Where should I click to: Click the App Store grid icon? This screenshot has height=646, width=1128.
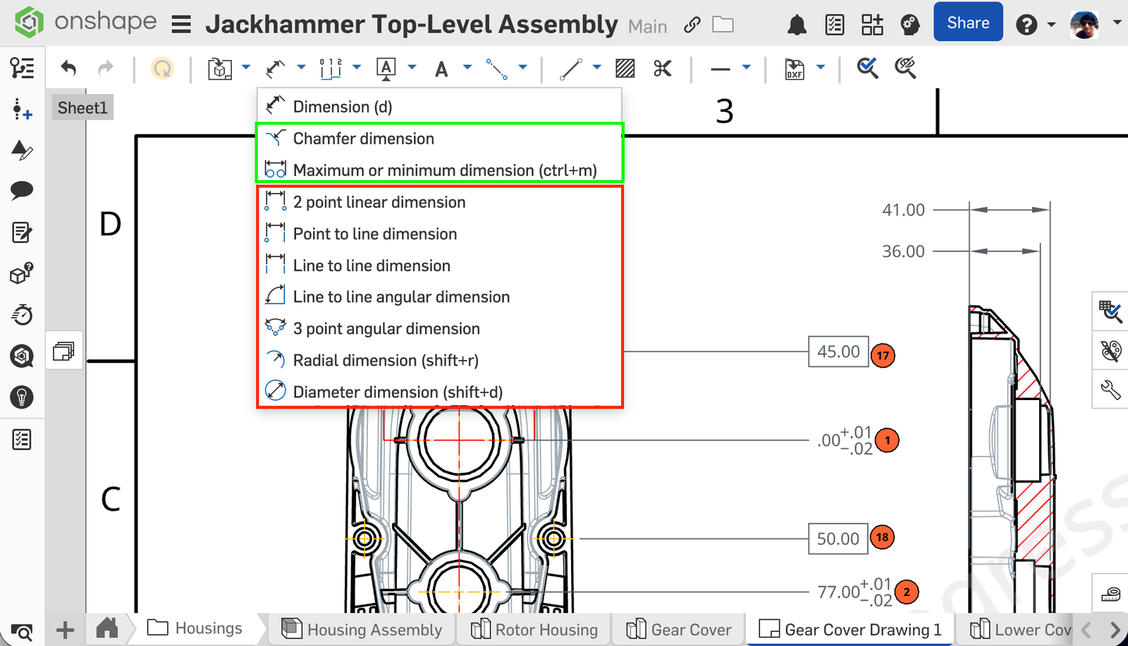872,25
